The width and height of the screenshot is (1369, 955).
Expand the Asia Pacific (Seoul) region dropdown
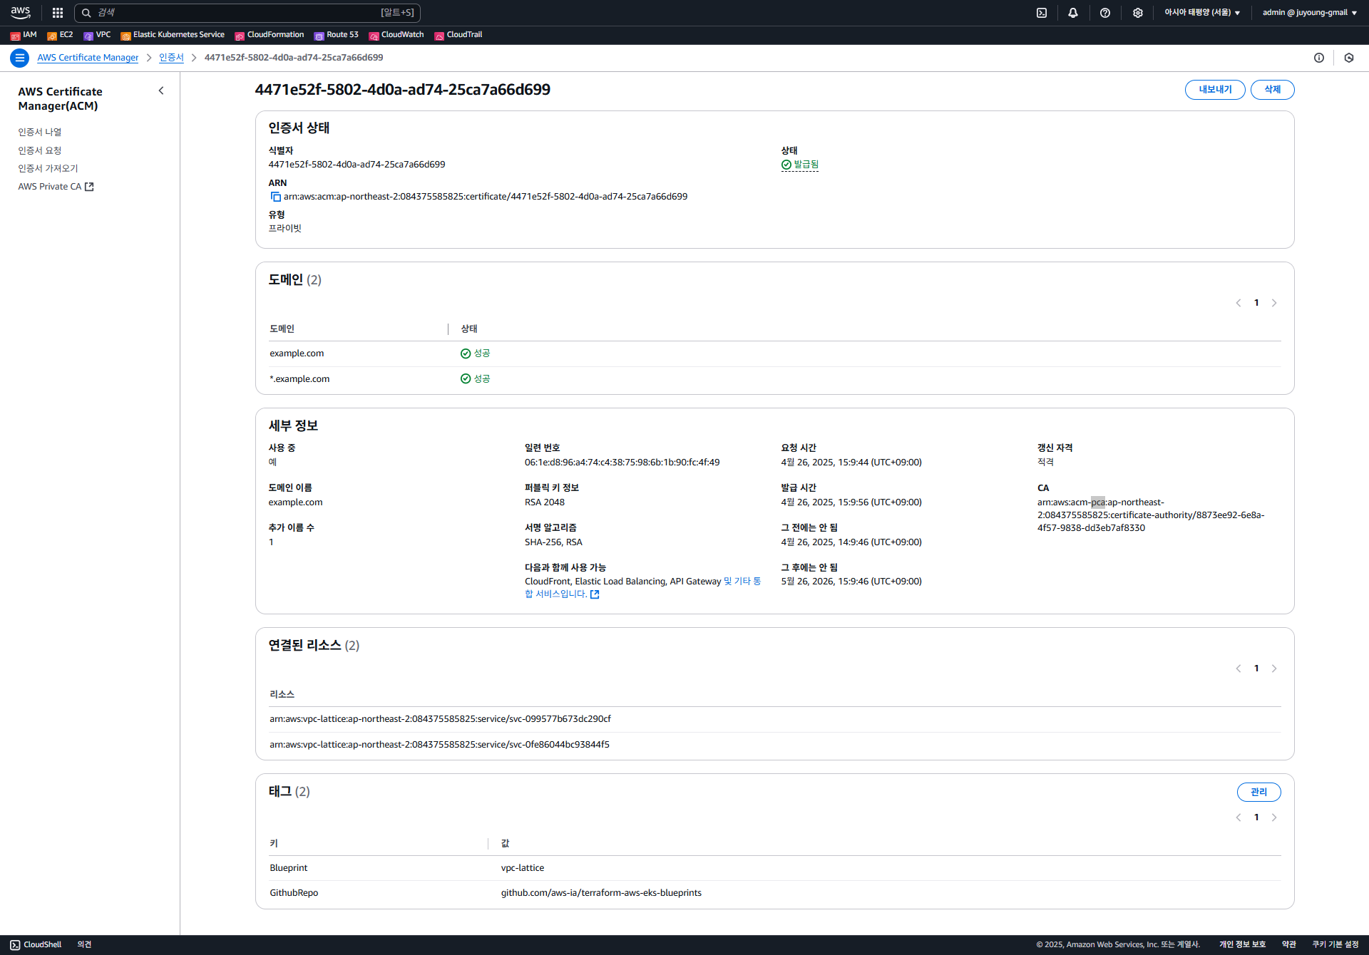pos(1202,13)
